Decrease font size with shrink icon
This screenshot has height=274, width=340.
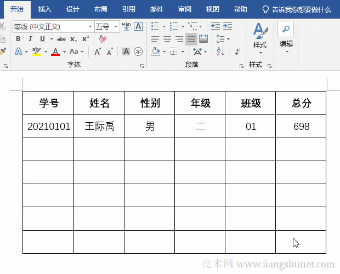pos(110,52)
